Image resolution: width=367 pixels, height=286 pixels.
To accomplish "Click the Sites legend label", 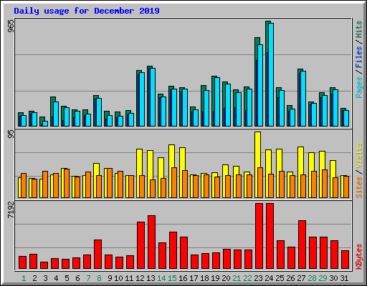I will (x=359, y=187).
